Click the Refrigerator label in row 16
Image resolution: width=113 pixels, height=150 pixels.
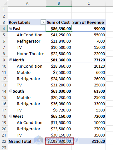pyautogui.click(x=28, y=104)
